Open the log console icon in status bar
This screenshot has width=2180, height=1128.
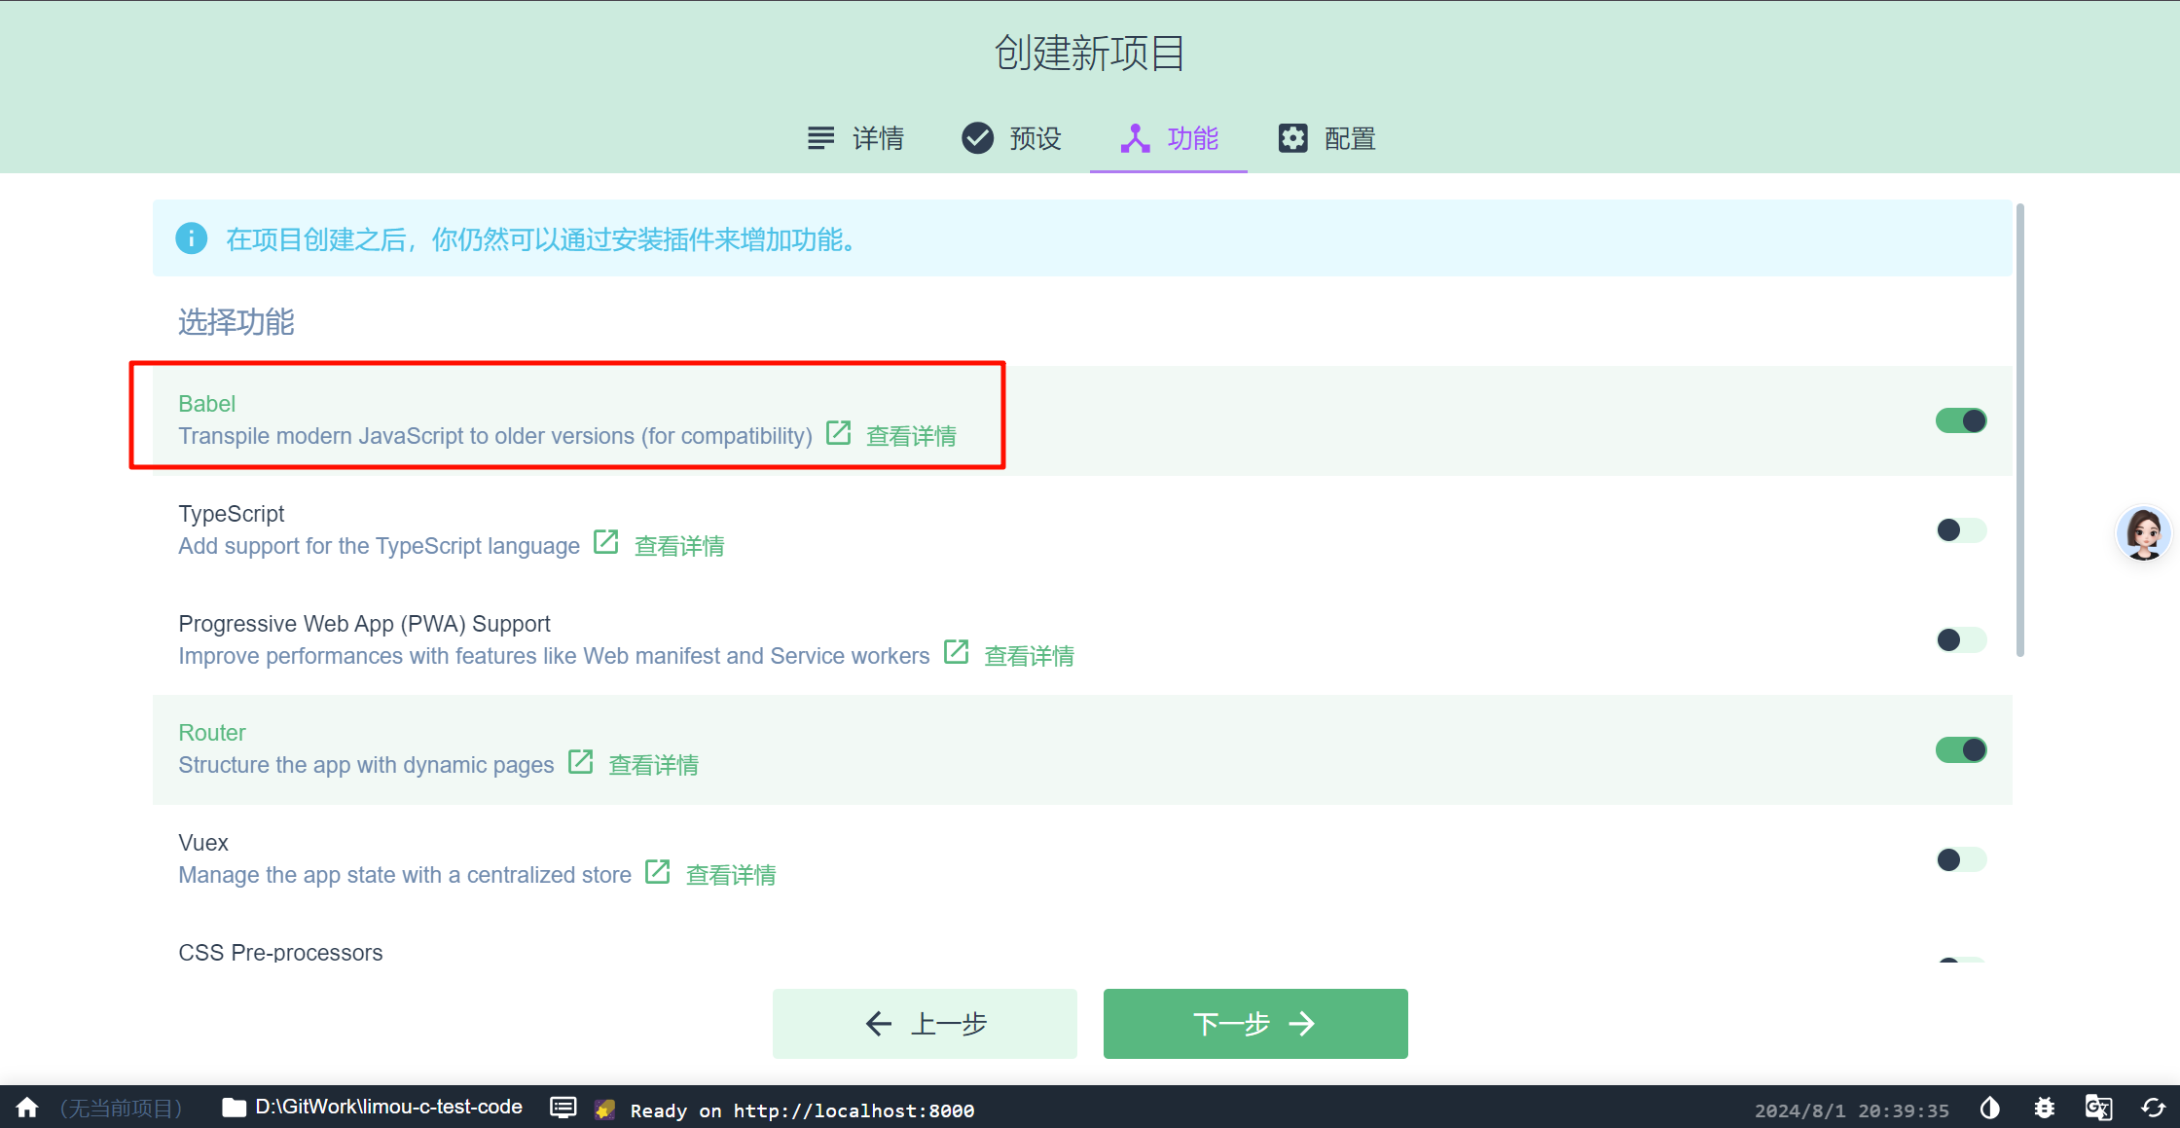click(x=563, y=1108)
